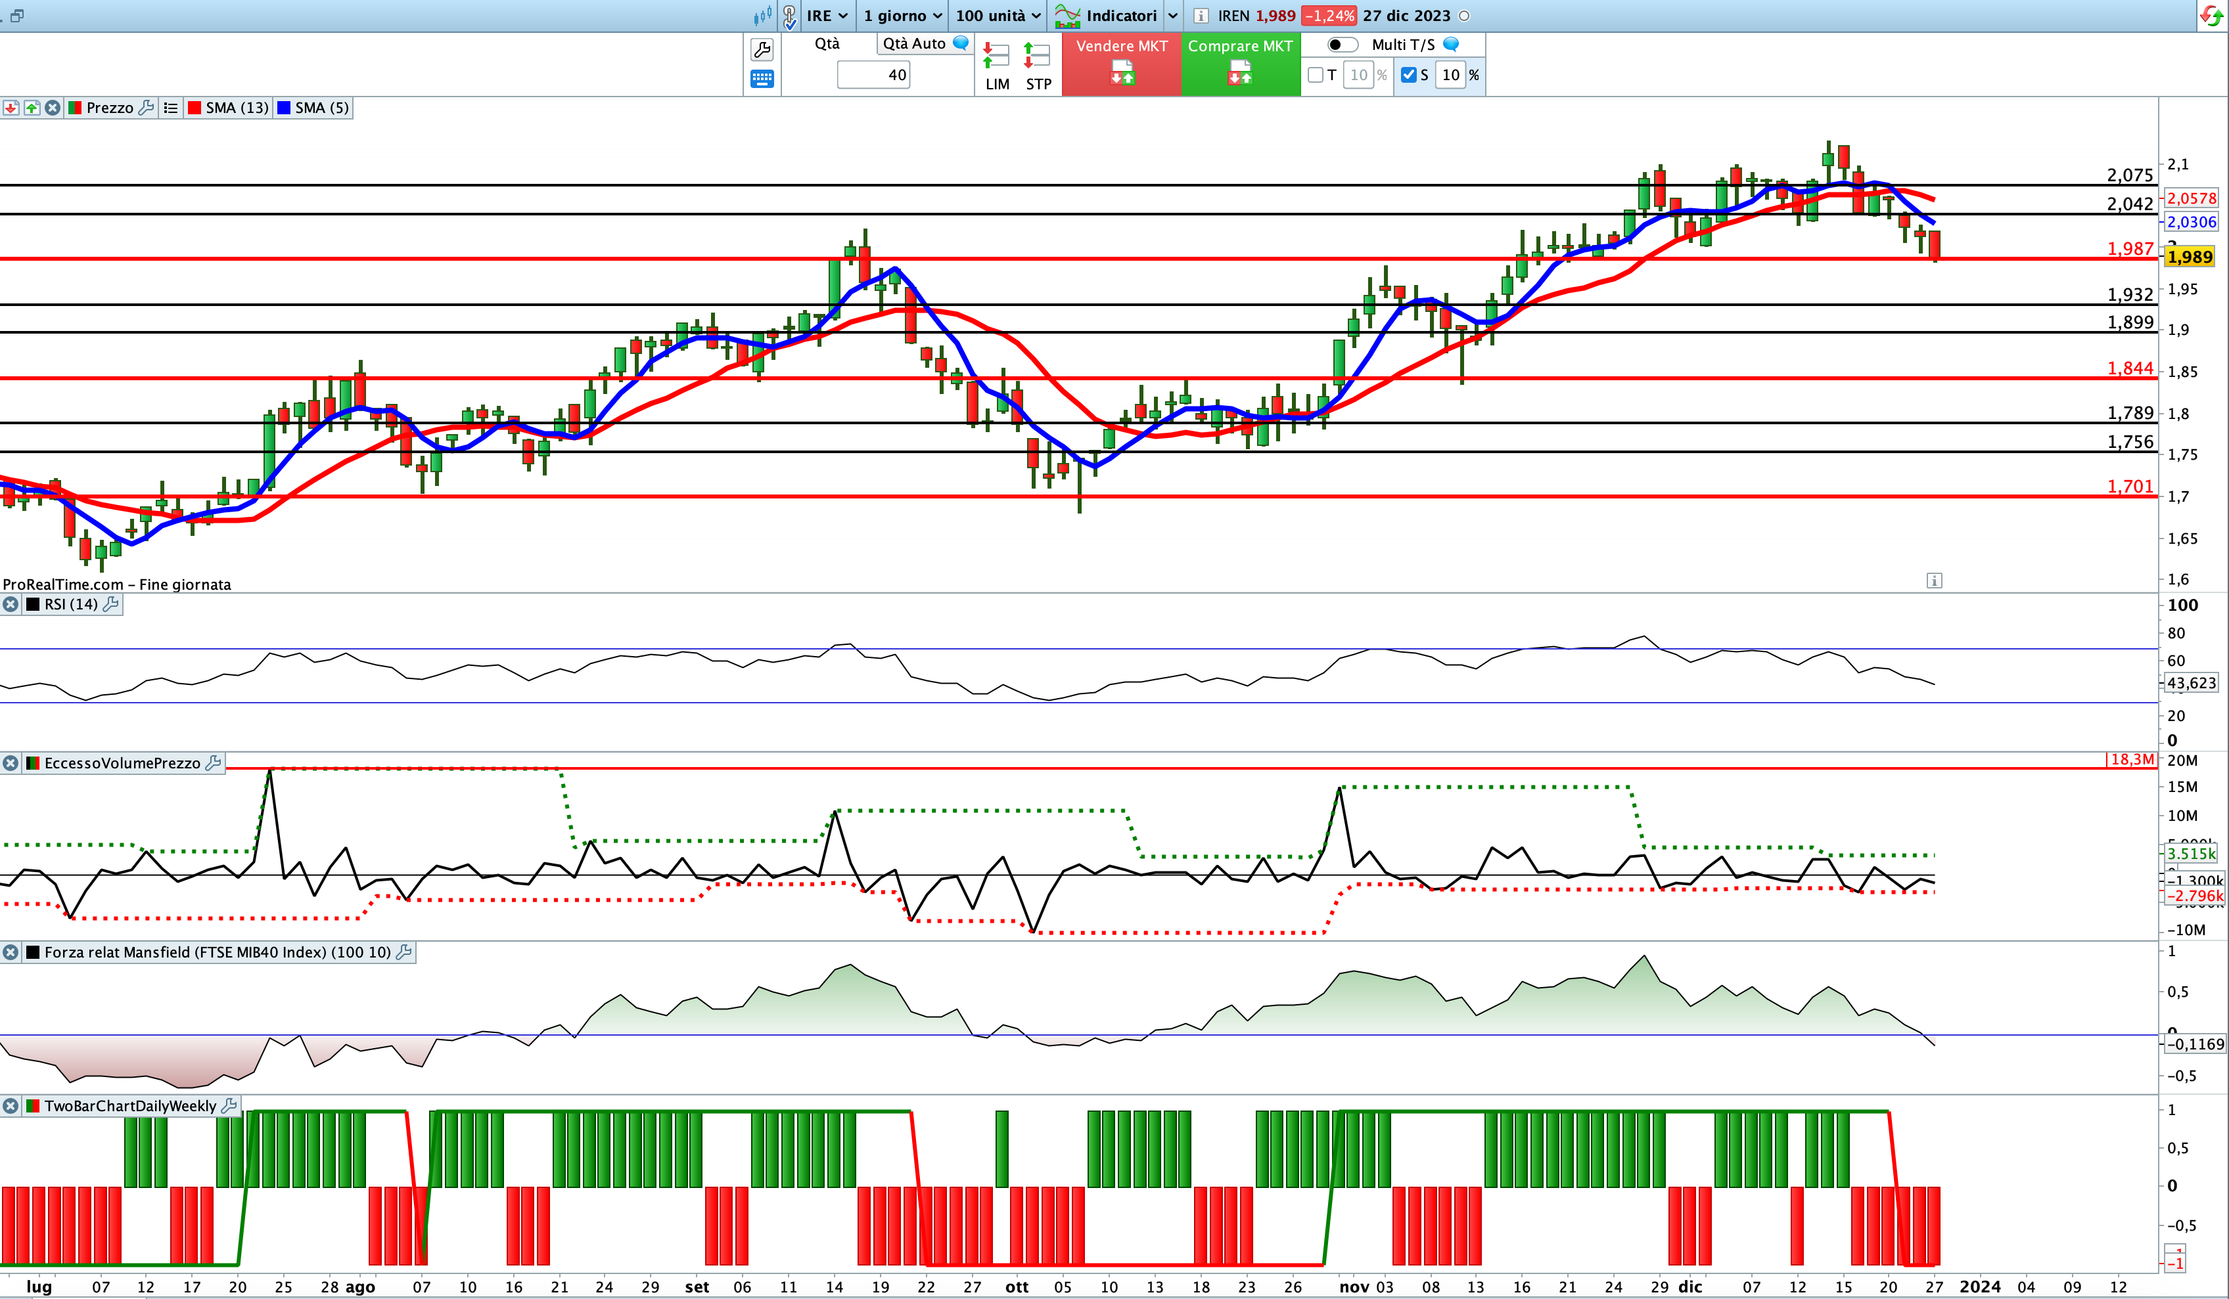Click the RSI (14) panel label
This screenshot has width=2229, height=1299.
71,604
